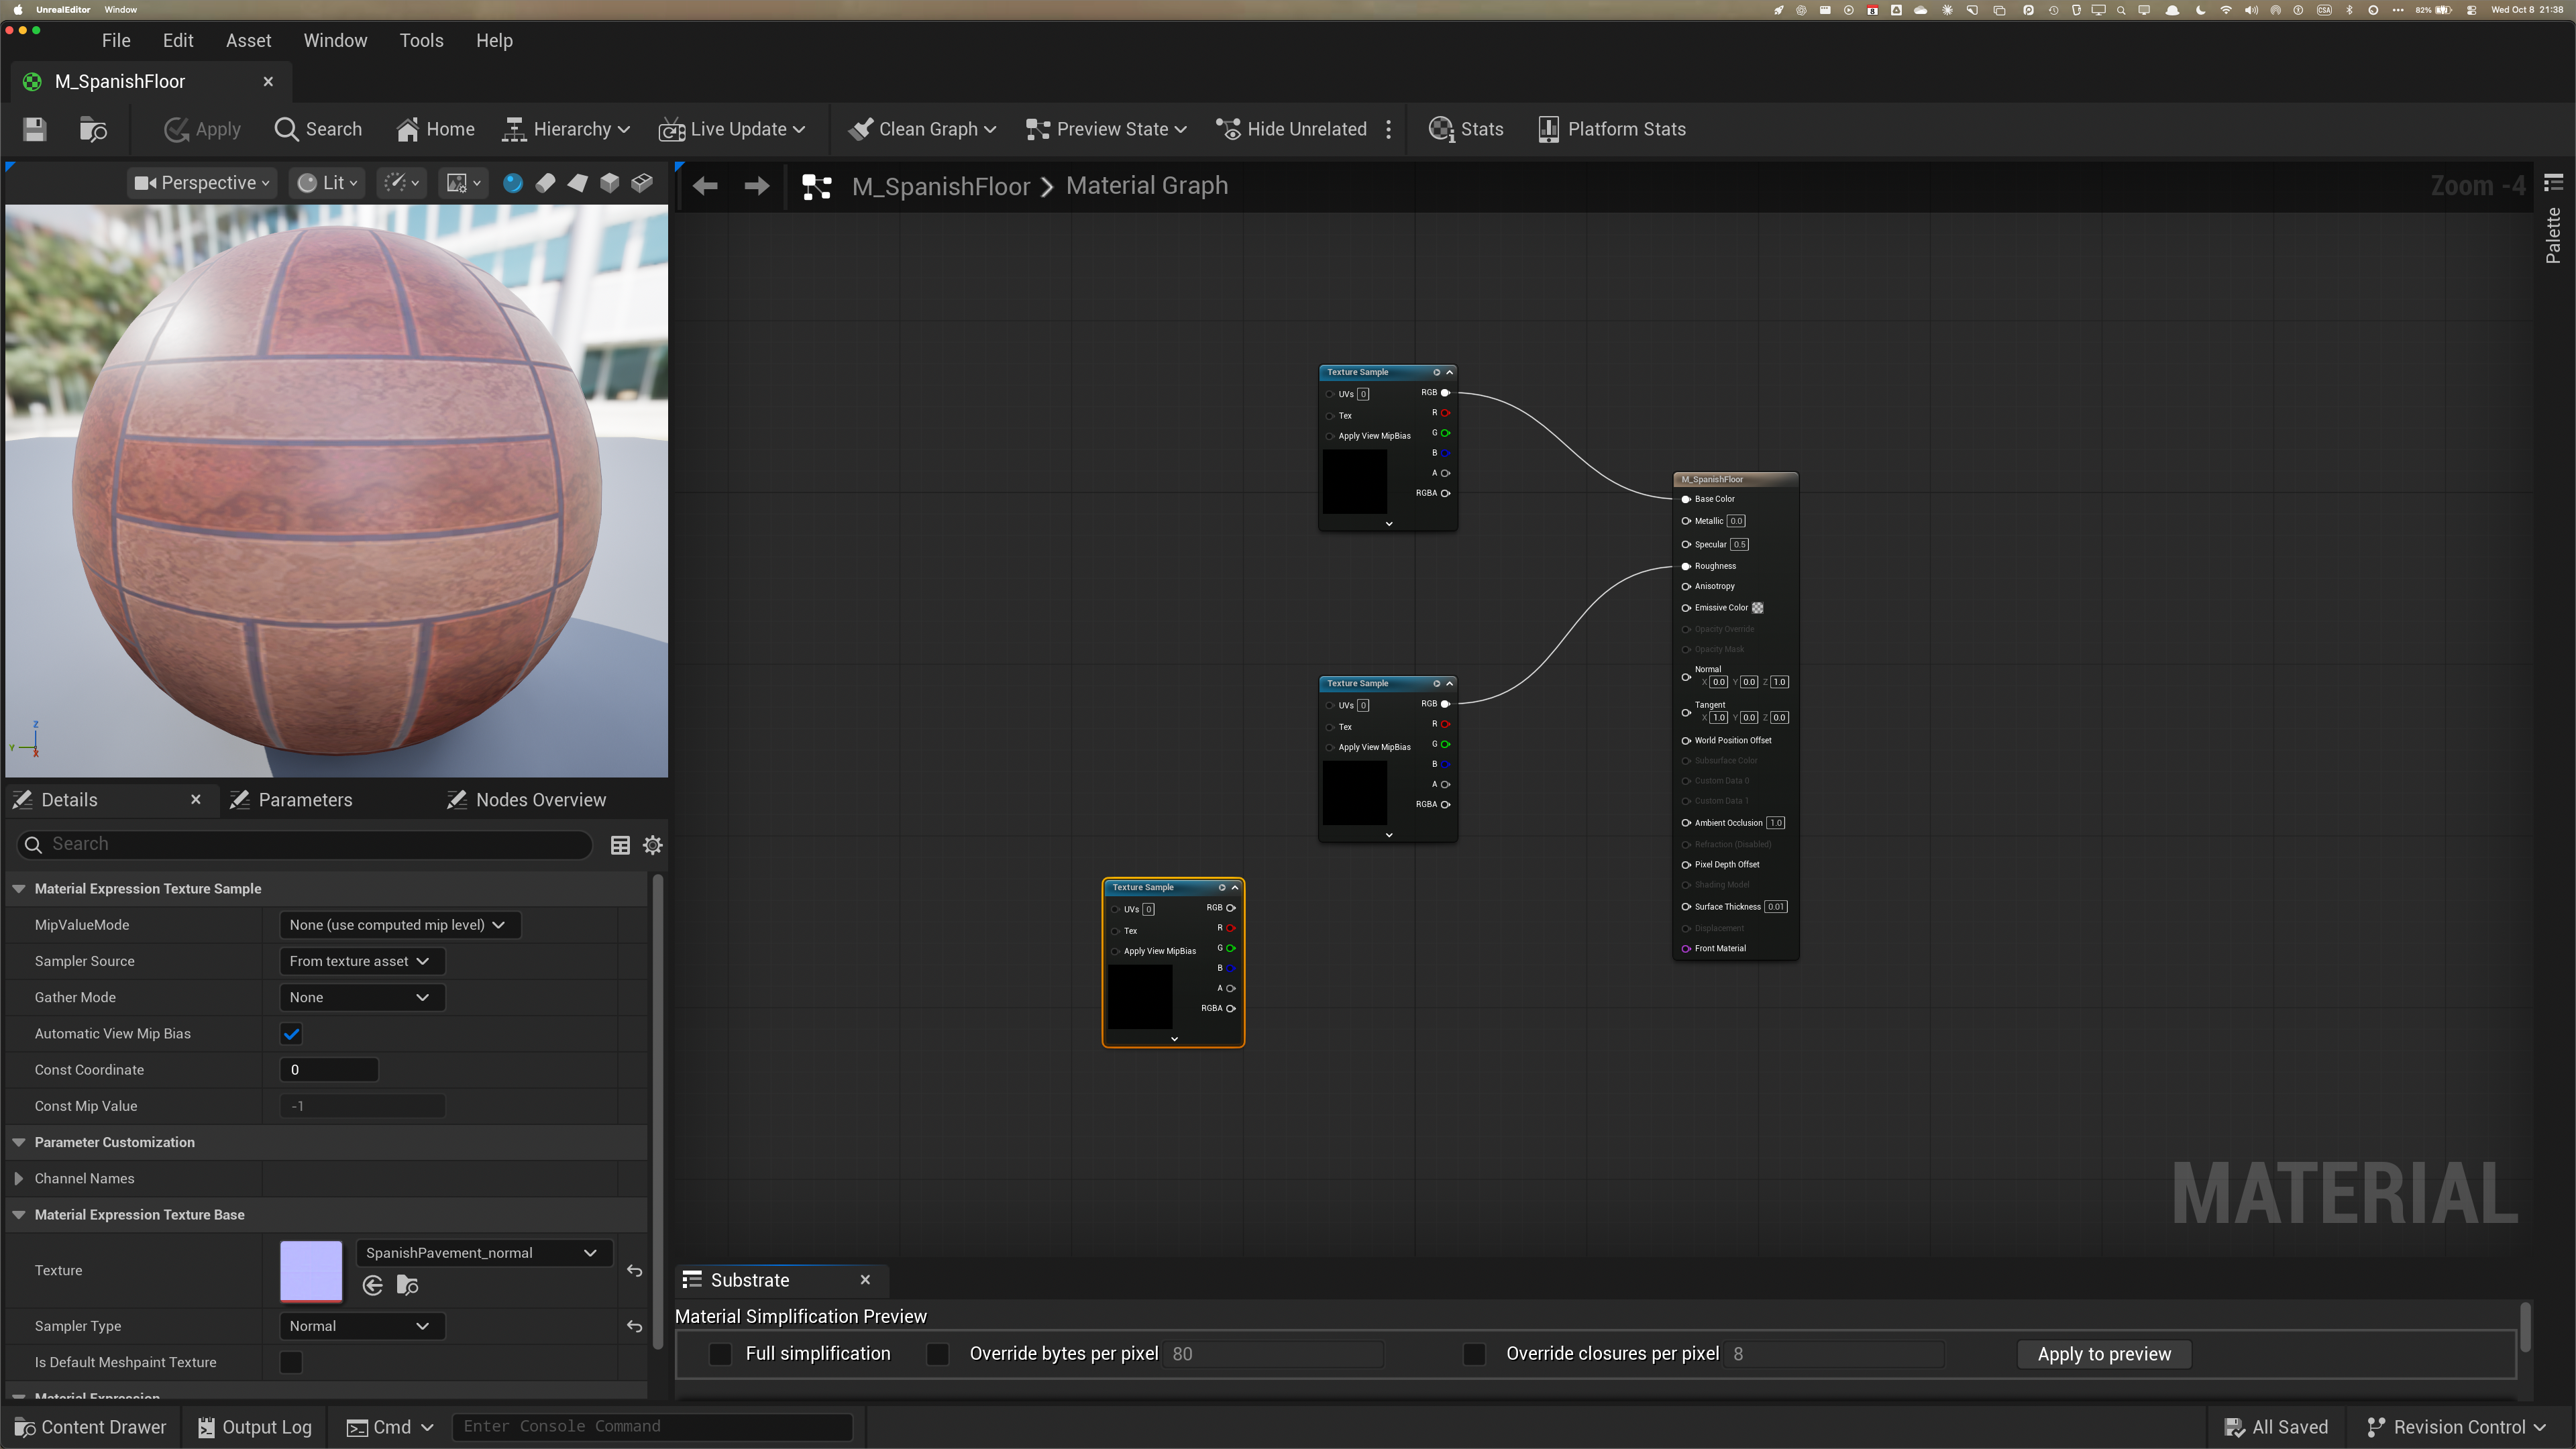Open the Output Log
The width and height of the screenshot is (2576, 1449).
point(255,1428)
